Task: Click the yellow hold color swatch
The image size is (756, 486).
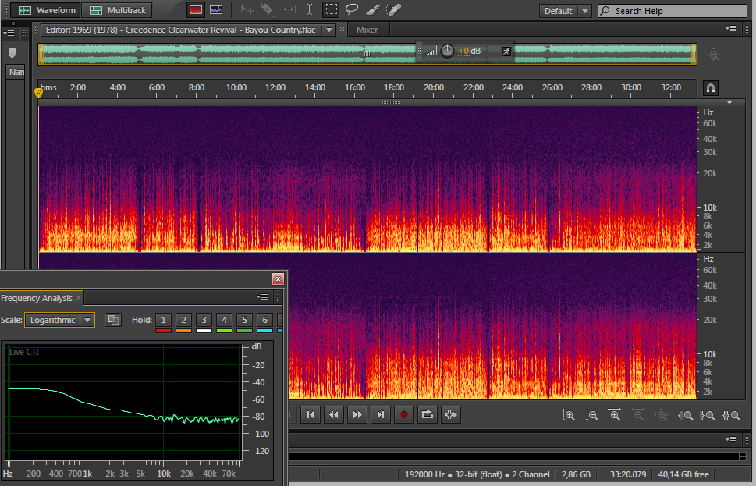Action: [x=204, y=332]
